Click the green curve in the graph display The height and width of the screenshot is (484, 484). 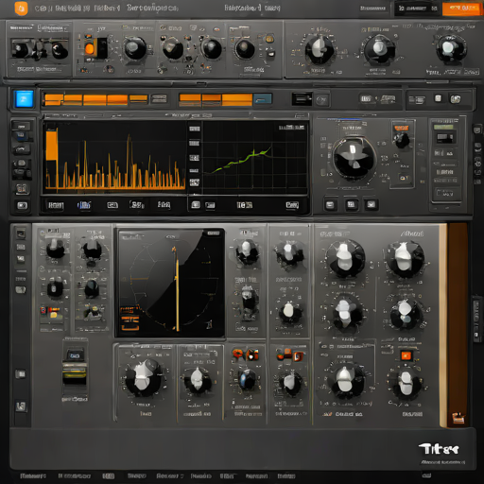(x=241, y=161)
